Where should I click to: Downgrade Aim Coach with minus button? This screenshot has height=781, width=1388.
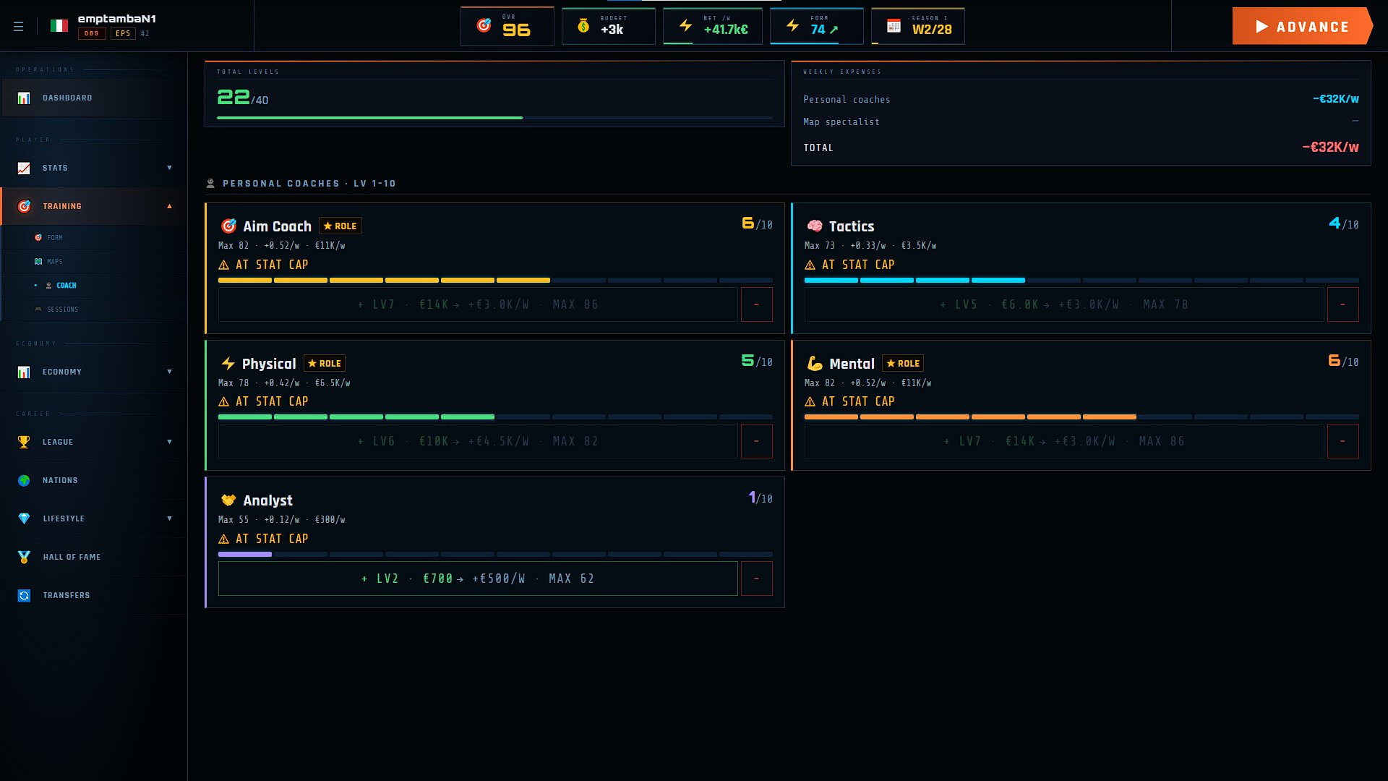point(756,304)
